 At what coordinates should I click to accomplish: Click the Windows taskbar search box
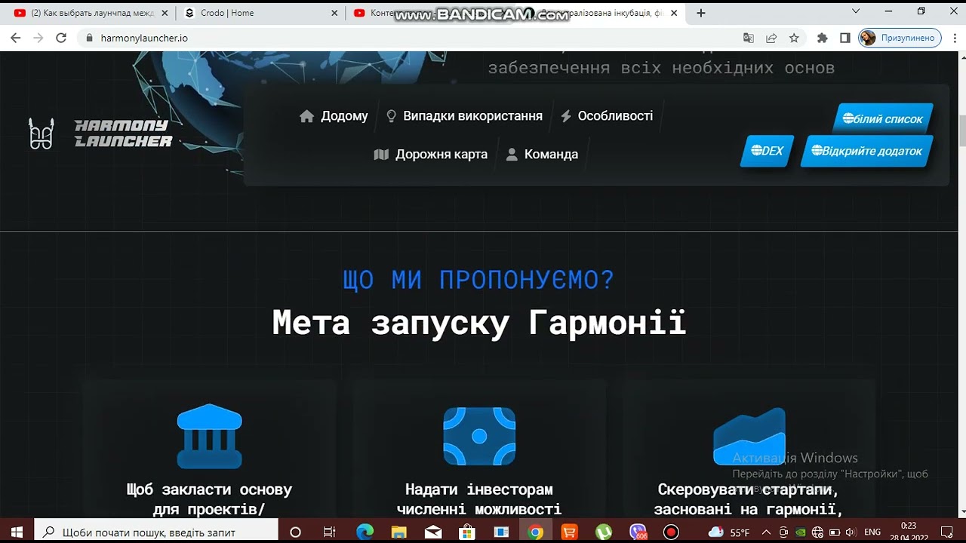point(157,532)
